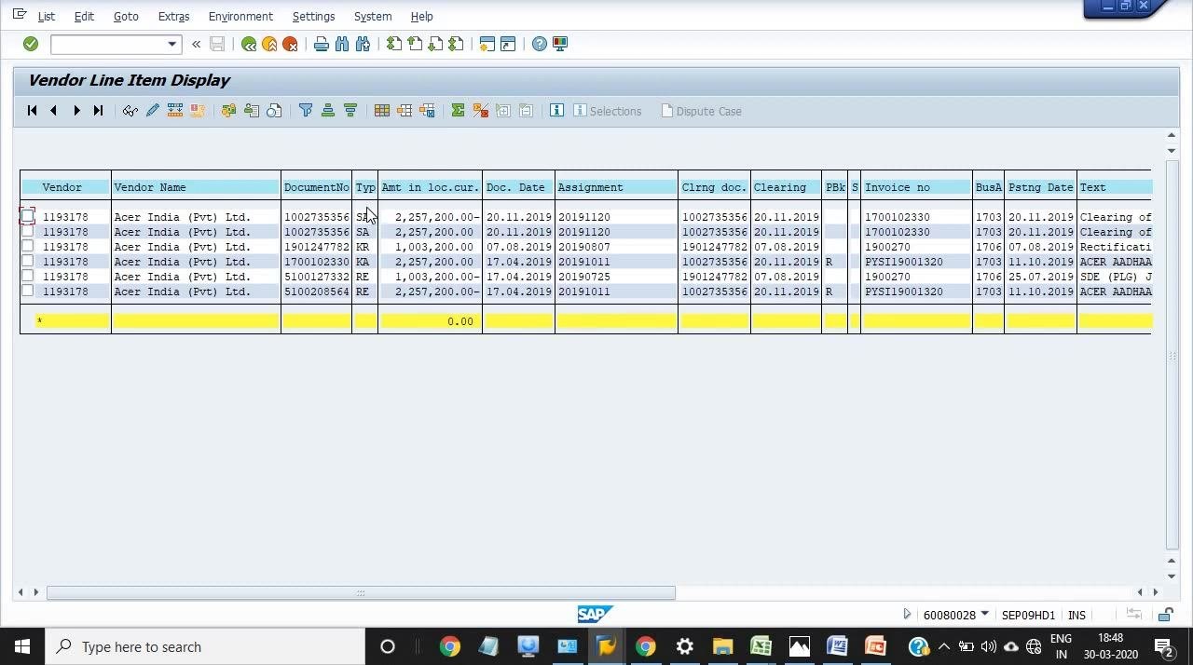1193x665 pixels.
Task: Tick checkbox of SA row with positive 2,257,200.00
Action: (x=28, y=232)
